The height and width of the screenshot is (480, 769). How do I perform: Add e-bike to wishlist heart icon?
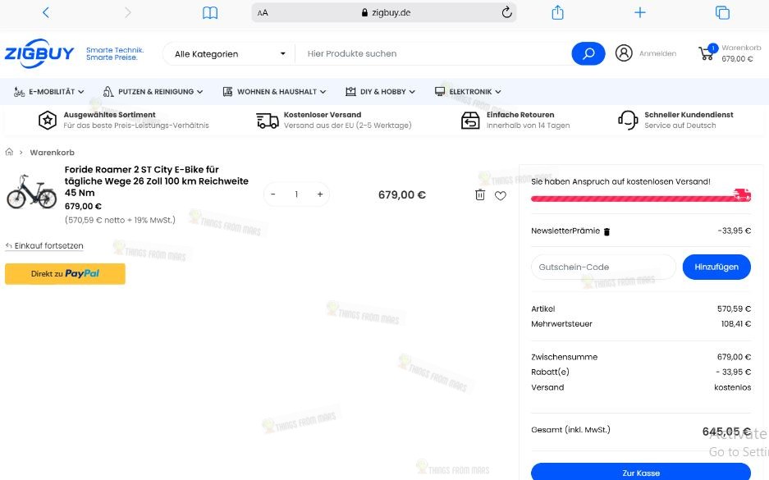[x=501, y=195]
